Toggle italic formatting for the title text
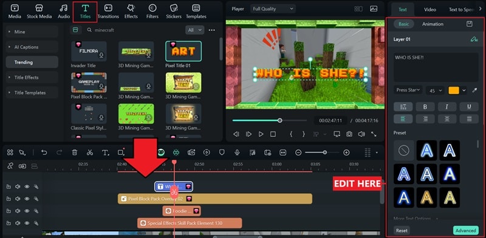 click(x=447, y=107)
